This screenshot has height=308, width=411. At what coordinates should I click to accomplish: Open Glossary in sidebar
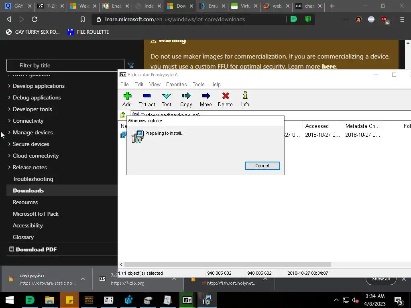(23, 237)
